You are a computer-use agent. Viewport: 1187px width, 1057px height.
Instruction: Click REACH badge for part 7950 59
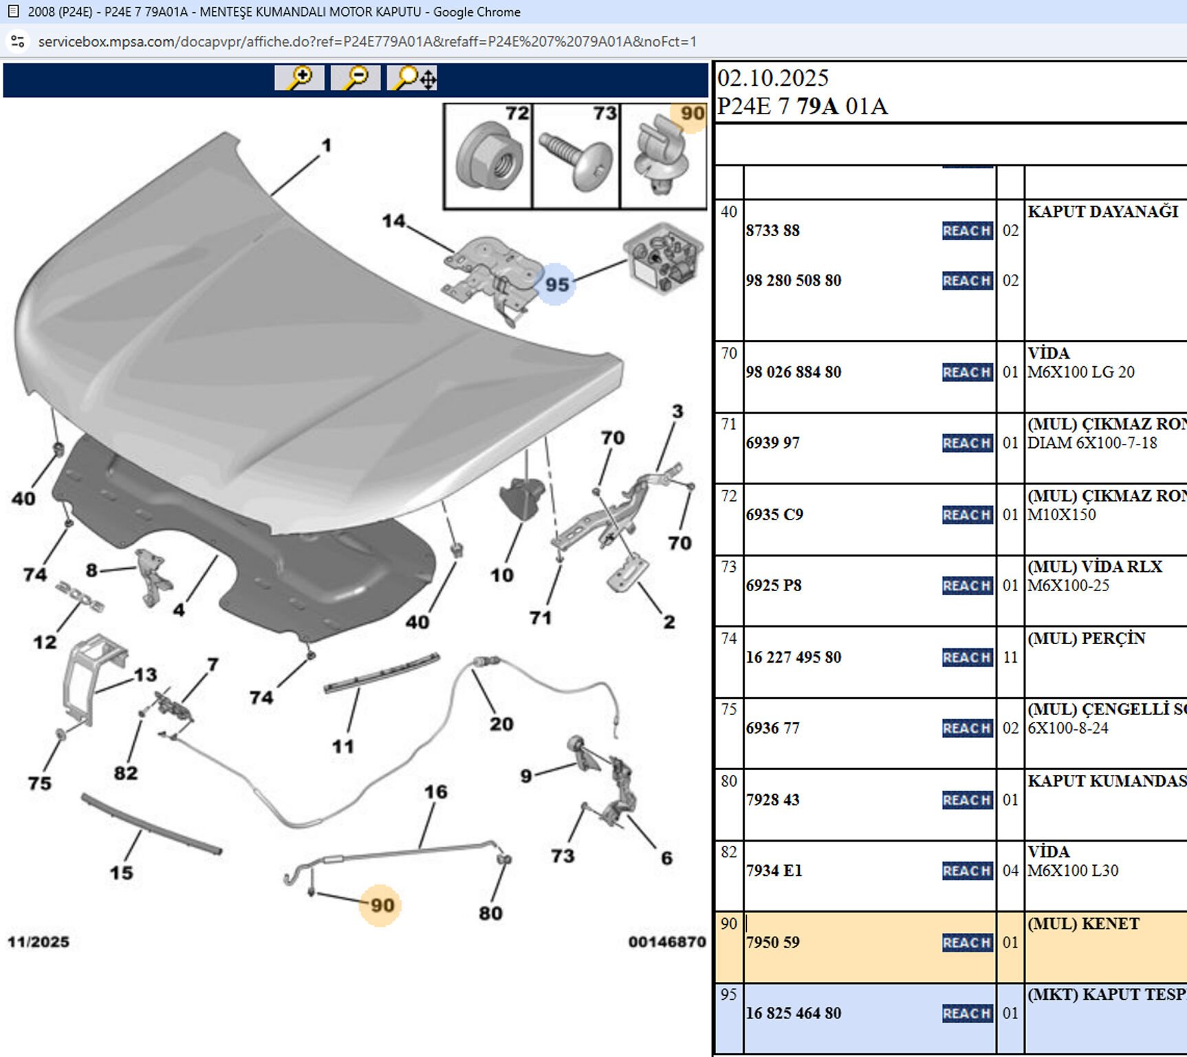[967, 943]
